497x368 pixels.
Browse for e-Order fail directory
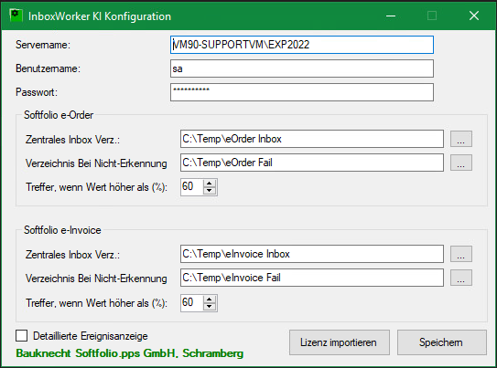coord(461,163)
